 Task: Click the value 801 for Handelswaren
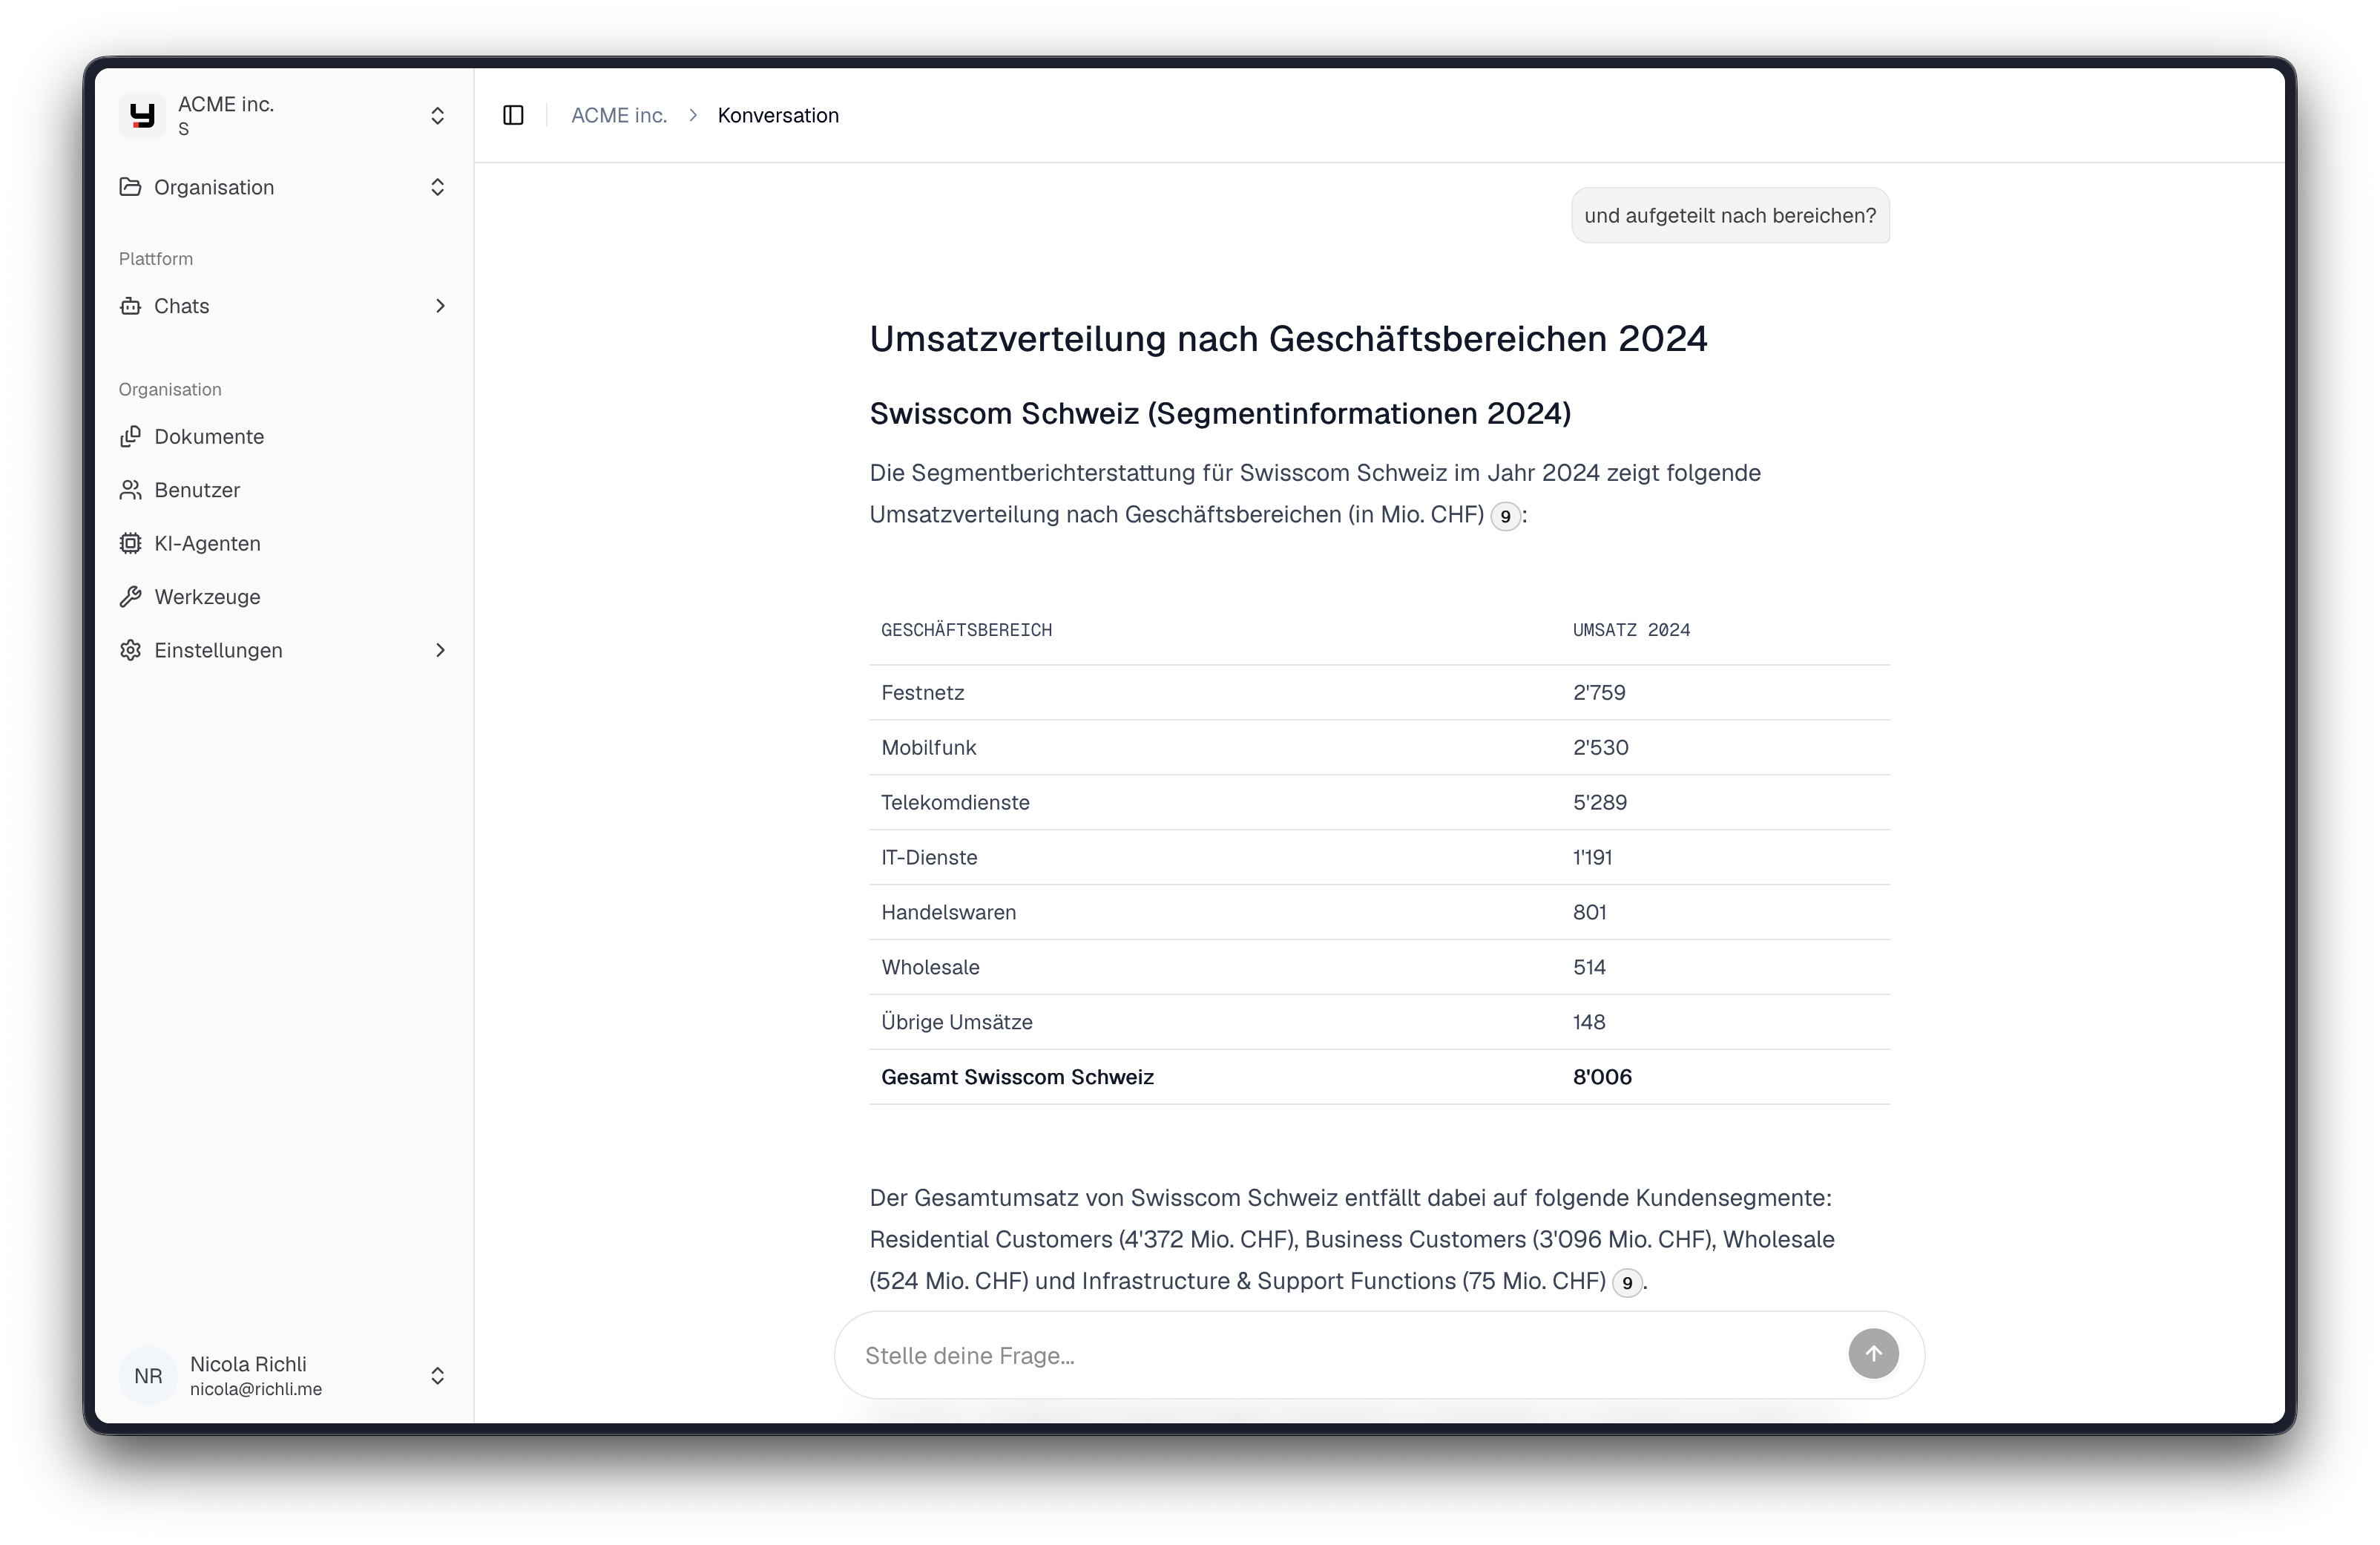click(1589, 913)
